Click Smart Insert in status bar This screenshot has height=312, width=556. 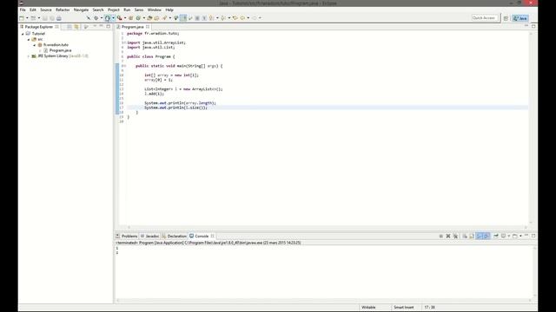[403, 308]
